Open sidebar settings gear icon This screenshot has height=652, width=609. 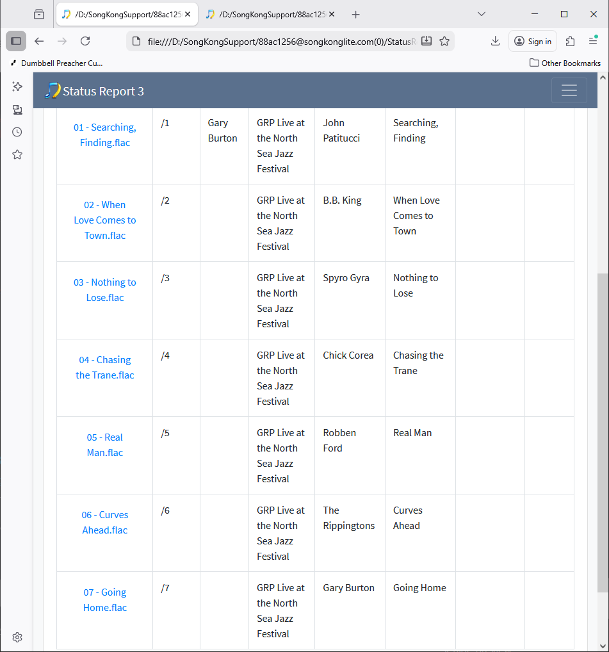click(17, 637)
